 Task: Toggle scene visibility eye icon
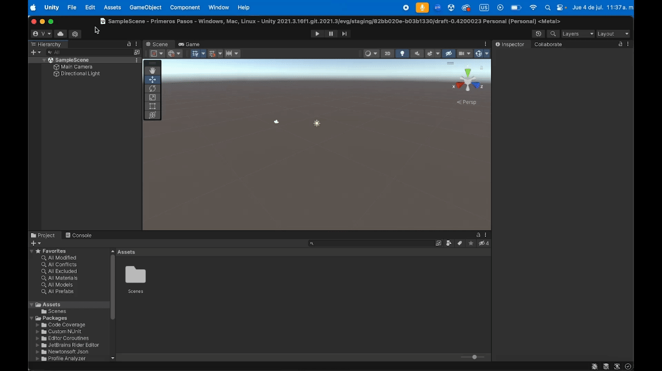pyautogui.click(x=448, y=54)
